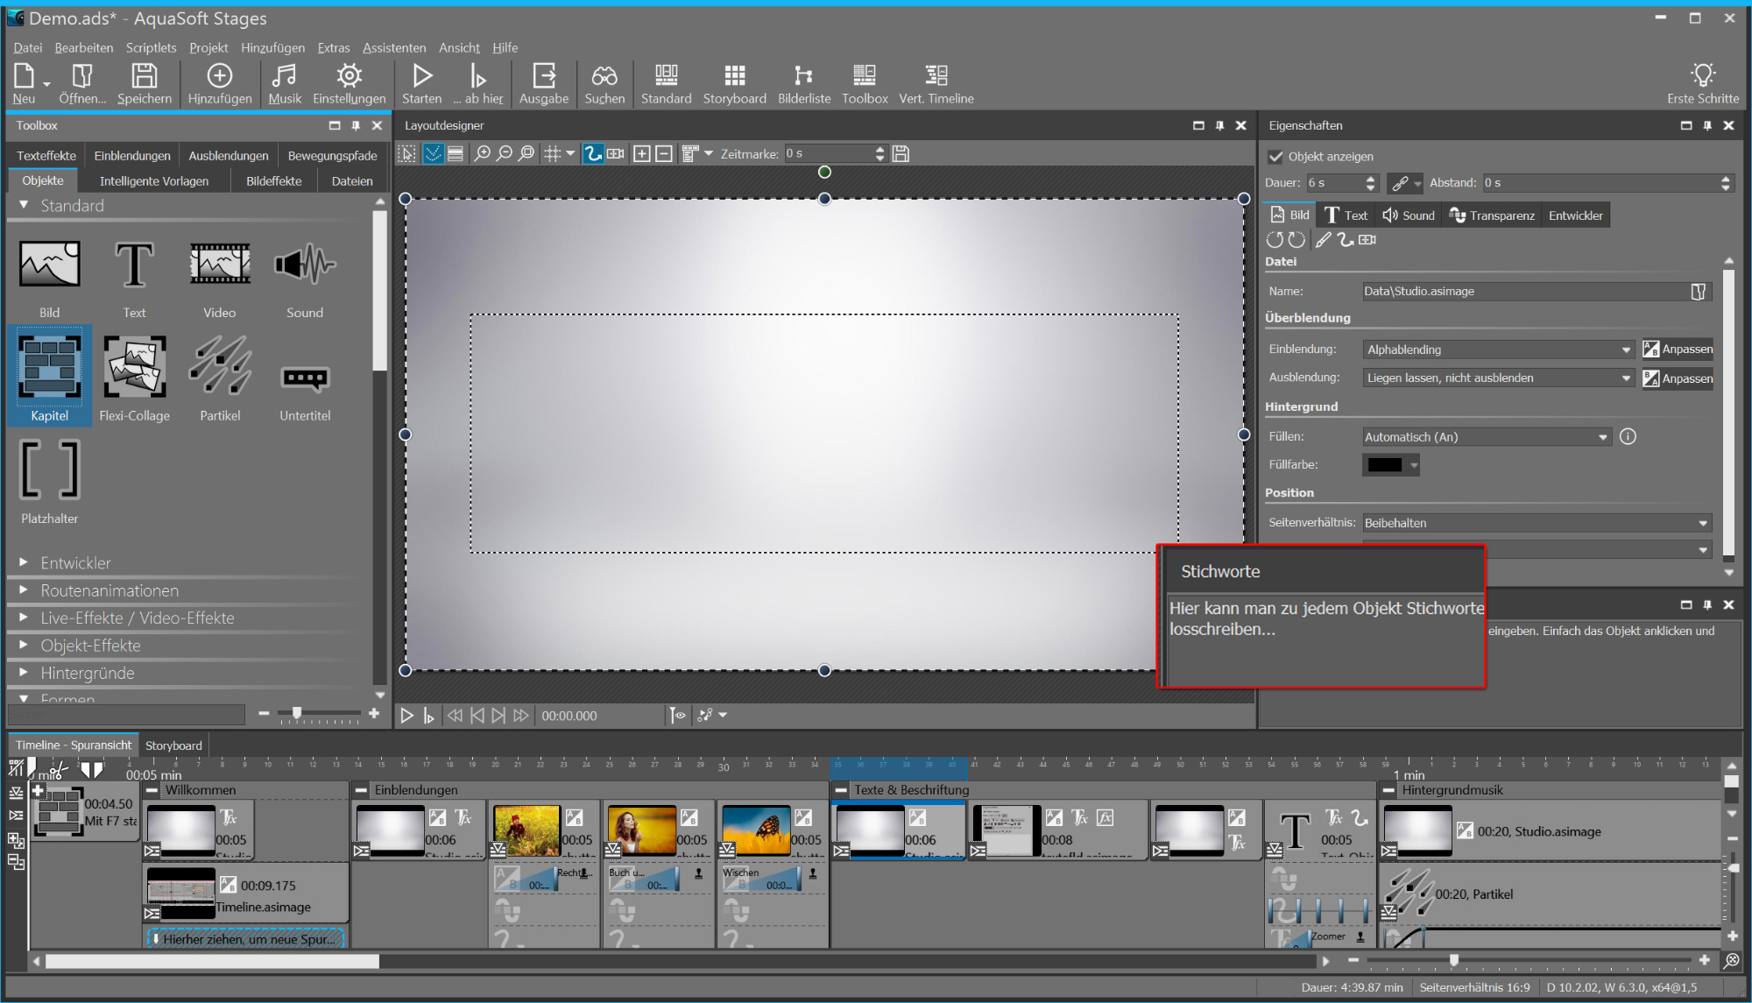The height and width of the screenshot is (1003, 1752).
Task: Collapse the Willkommen chapter in timeline
Action: click(152, 790)
